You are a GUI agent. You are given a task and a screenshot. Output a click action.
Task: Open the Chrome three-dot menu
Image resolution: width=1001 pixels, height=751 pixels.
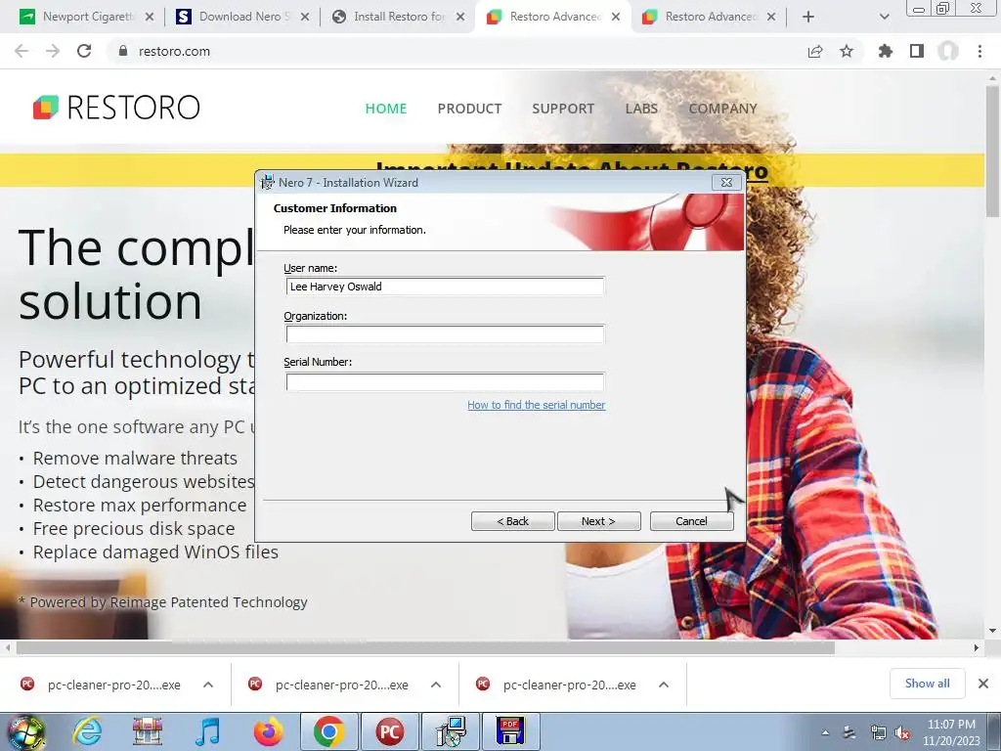[979, 51]
